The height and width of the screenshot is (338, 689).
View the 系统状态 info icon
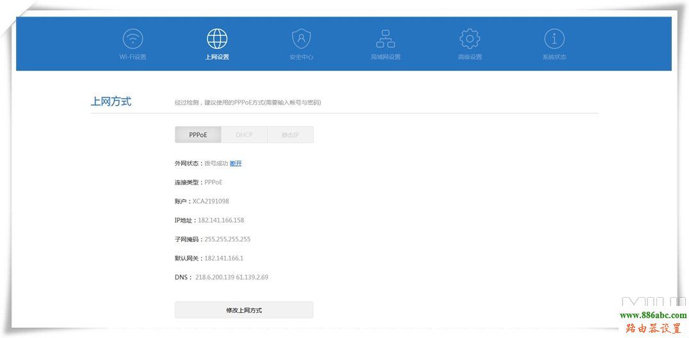[554, 38]
